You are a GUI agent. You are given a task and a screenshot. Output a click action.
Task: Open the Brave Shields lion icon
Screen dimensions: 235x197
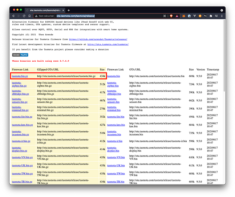[171, 16]
